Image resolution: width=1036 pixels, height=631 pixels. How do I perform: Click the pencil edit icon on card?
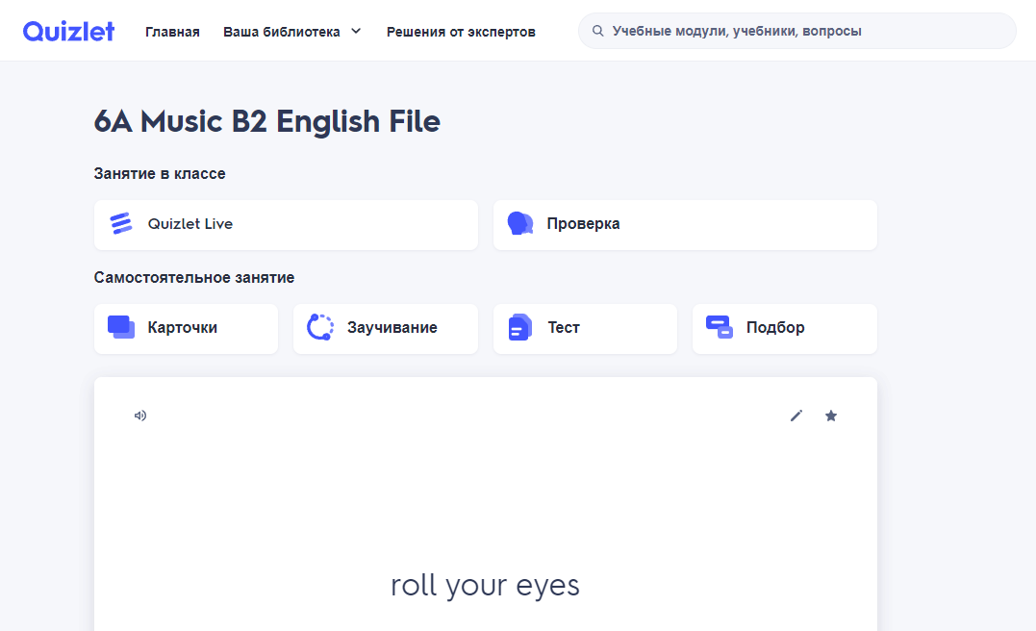[796, 416]
